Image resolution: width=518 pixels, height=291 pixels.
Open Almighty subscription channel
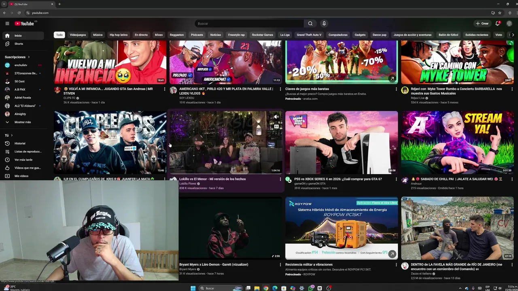point(23,114)
